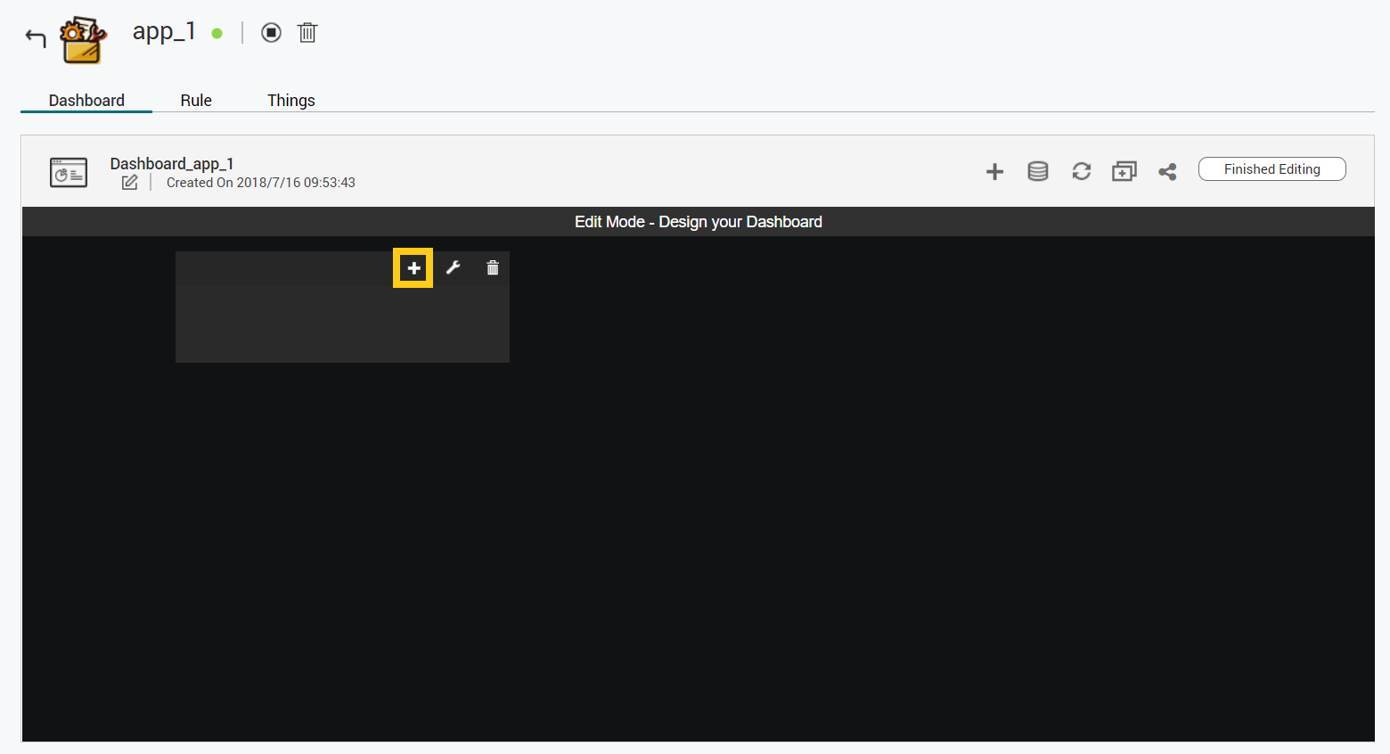1390x754 pixels.
Task: Delete the pane using its trash icon
Action: tap(493, 268)
